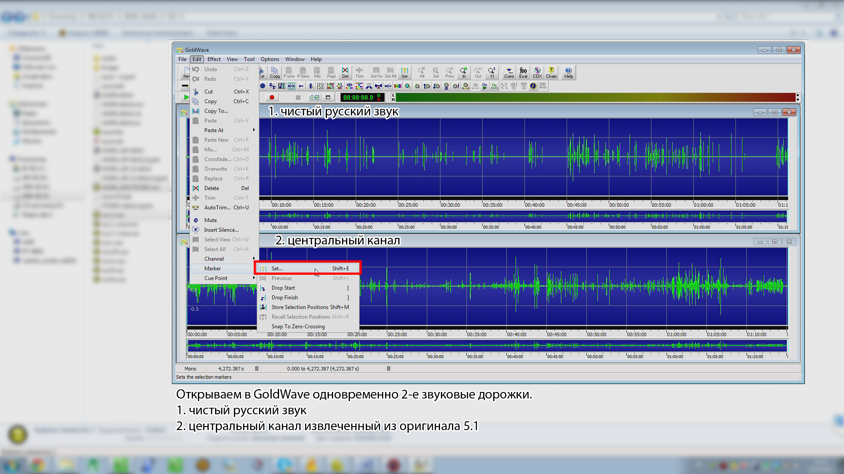Select Drop Start in the Marker submenu
This screenshot has width=844, height=474.
[x=308, y=288]
